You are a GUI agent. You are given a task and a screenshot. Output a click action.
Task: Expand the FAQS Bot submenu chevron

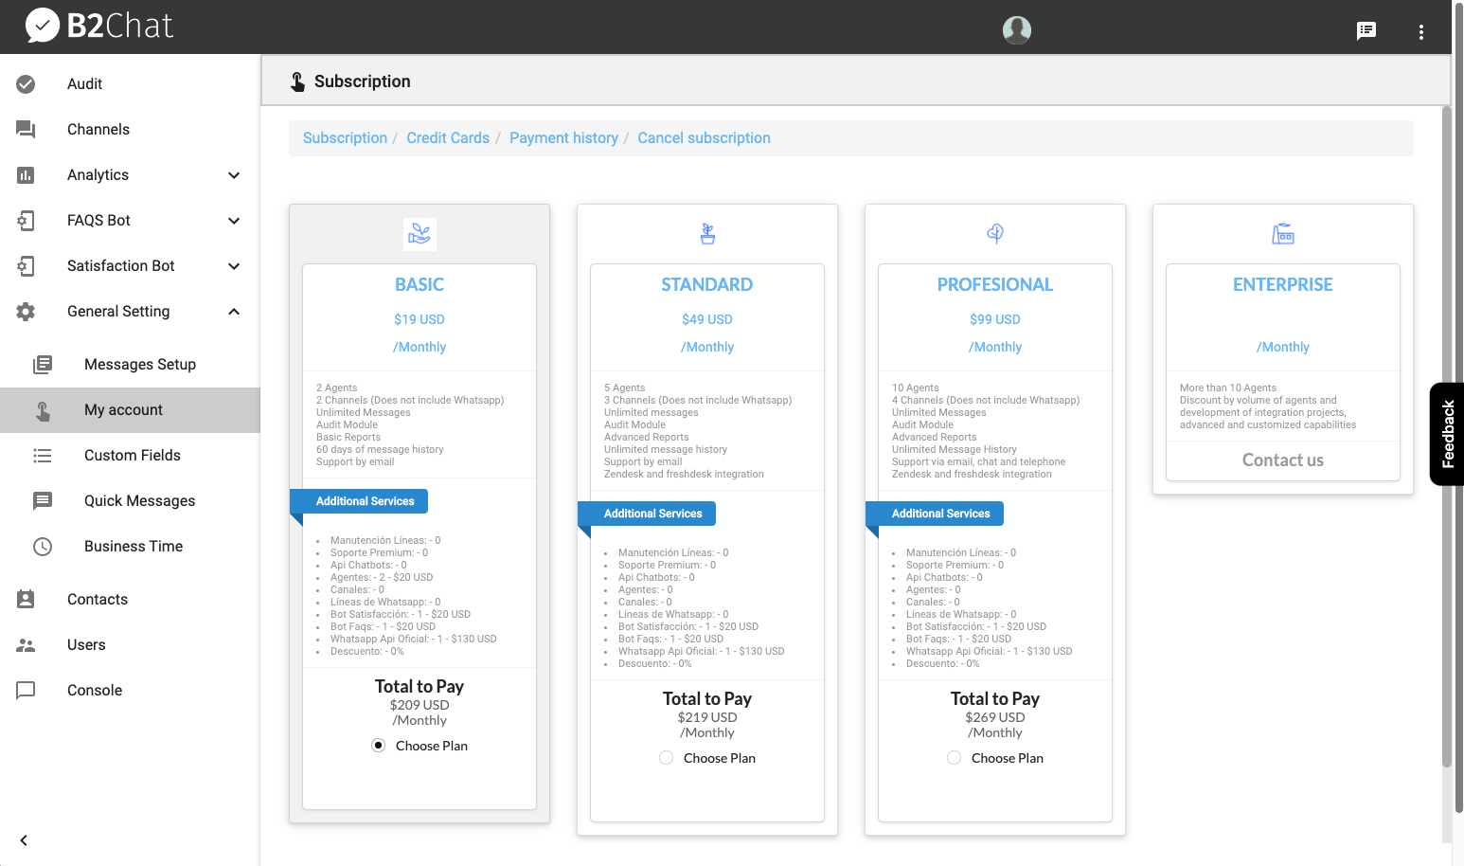(234, 221)
